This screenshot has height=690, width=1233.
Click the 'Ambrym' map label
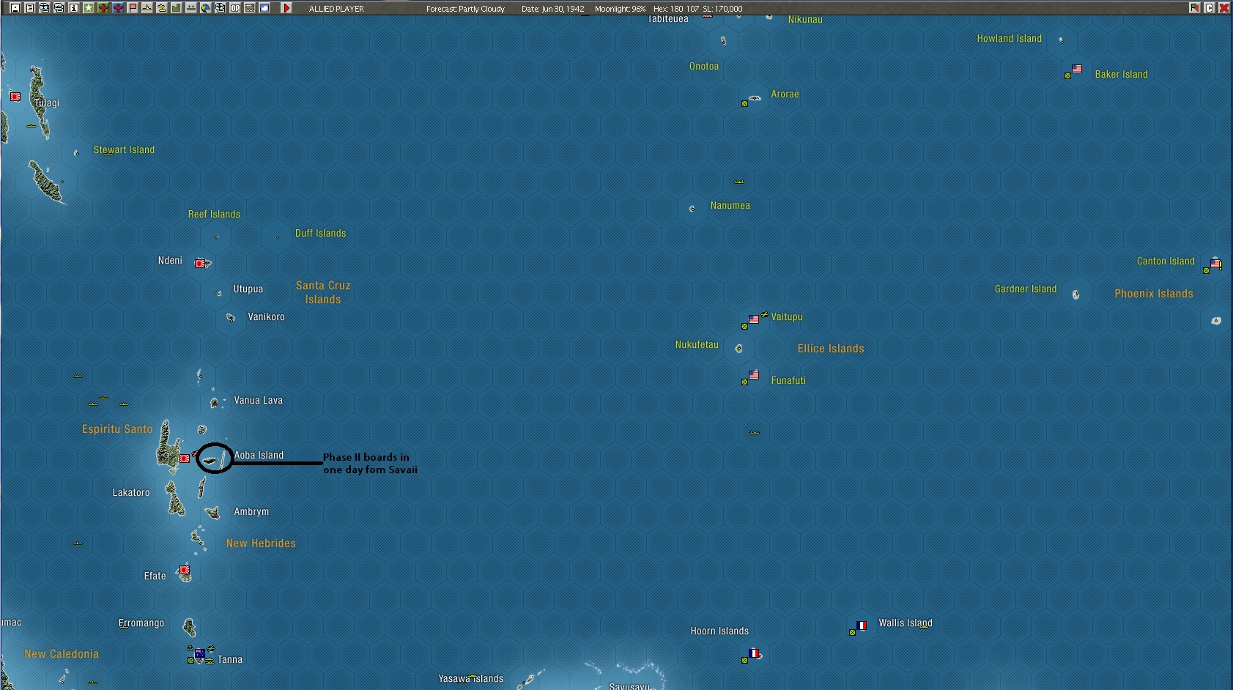pyautogui.click(x=251, y=512)
